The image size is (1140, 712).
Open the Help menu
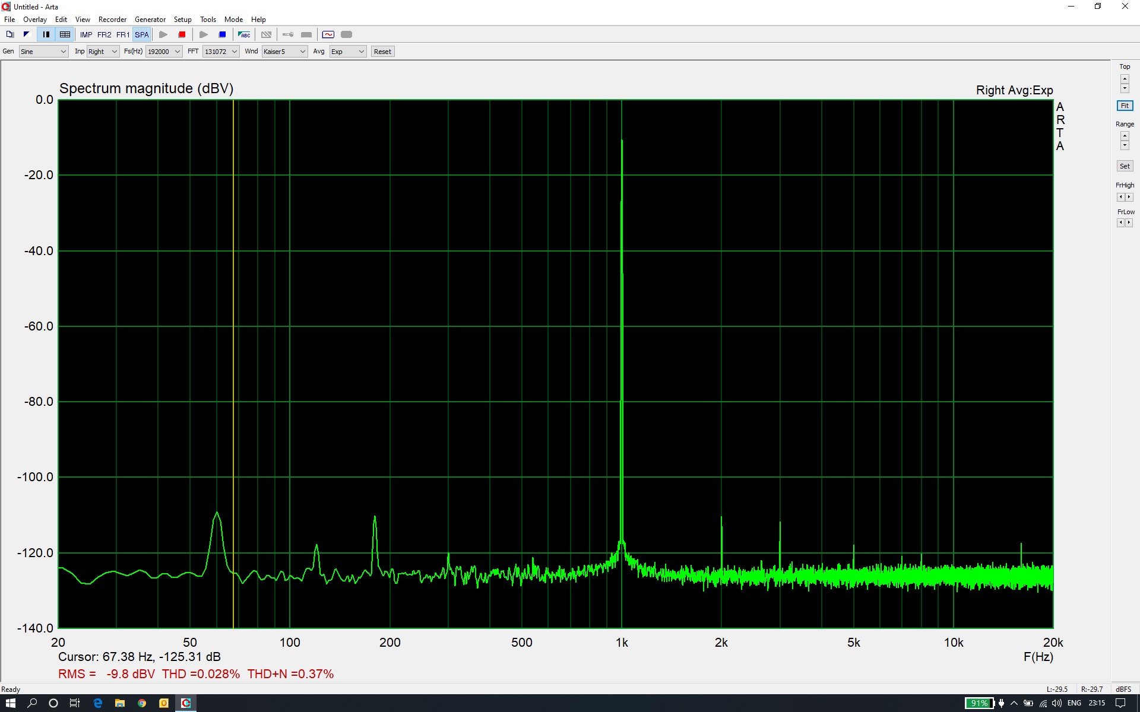point(258,20)
